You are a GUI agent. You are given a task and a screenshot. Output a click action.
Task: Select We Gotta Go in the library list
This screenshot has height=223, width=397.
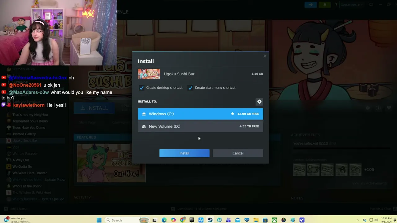(x=22, y=167)
